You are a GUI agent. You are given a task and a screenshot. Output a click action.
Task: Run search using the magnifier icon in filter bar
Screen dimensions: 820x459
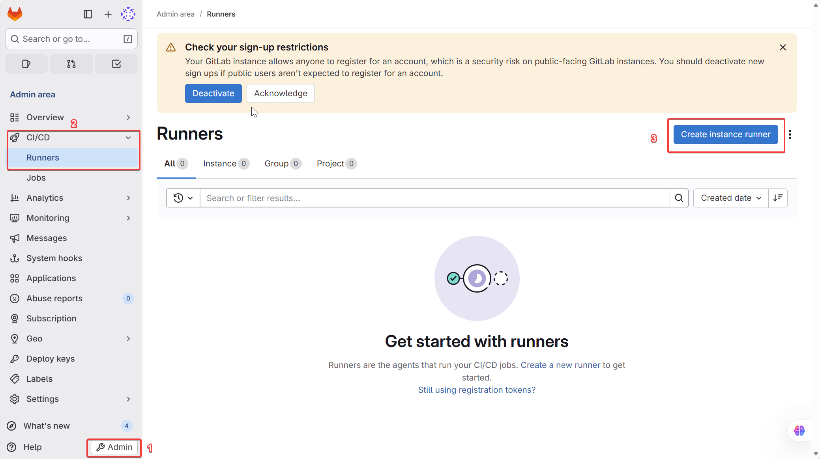679,198
